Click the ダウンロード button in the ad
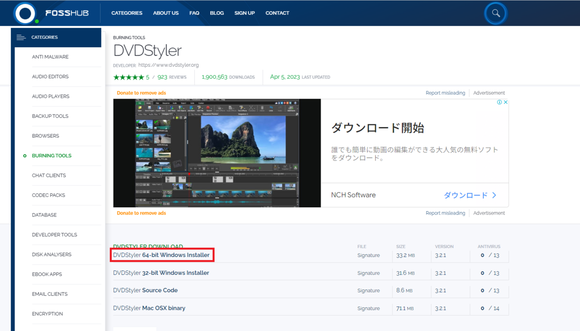The height and width of the screenshot is (331, 580). point(470,195)
